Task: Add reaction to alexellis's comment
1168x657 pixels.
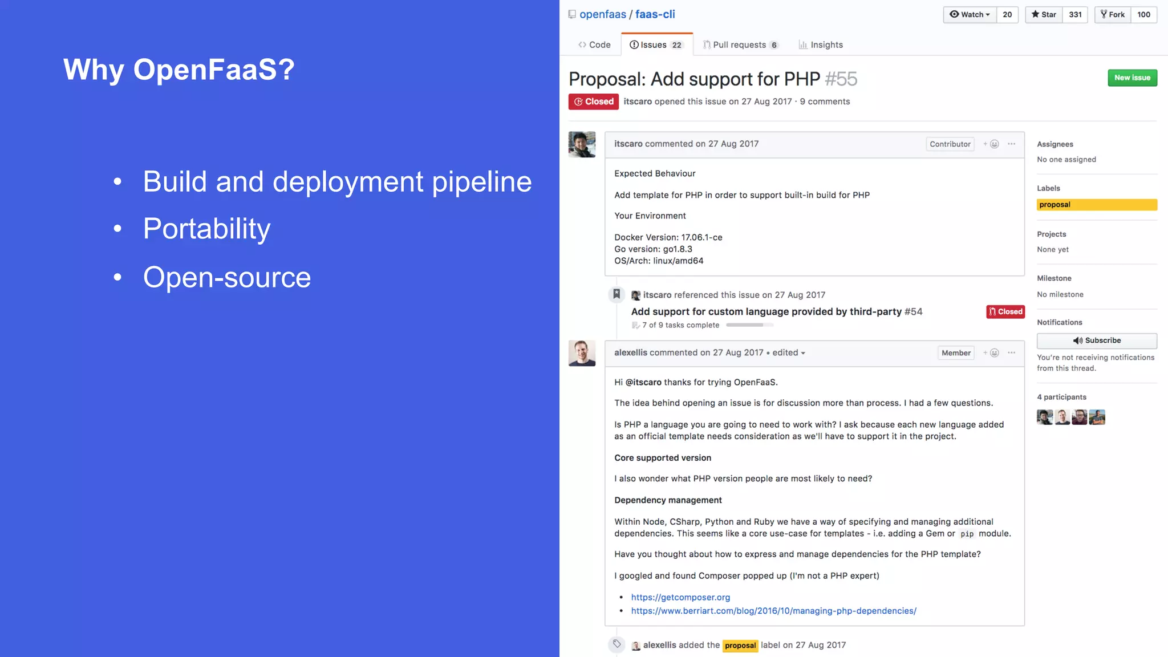Action: pyautogui.click(x=991, y=353)
